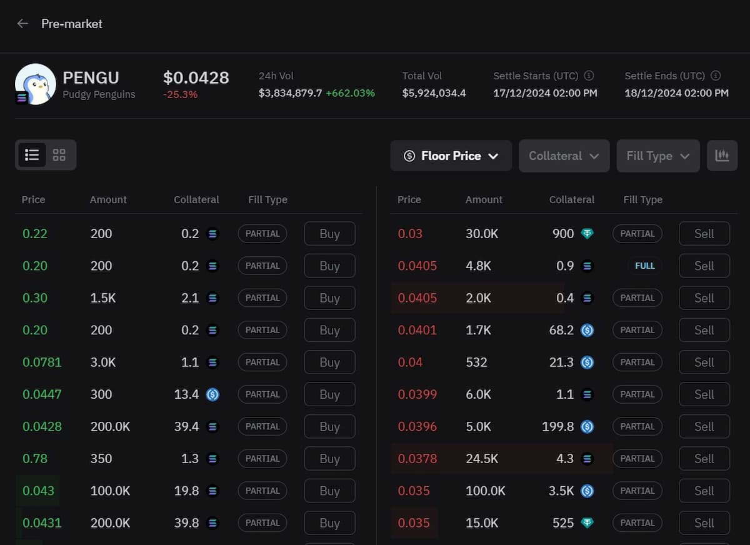Screen dimensions: 750x545
Task: Select the list view layout icon
Action: (x=32, y=154)
